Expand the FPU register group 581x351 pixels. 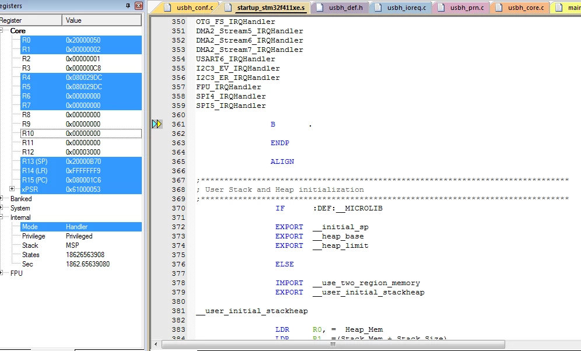click(1, 273)
